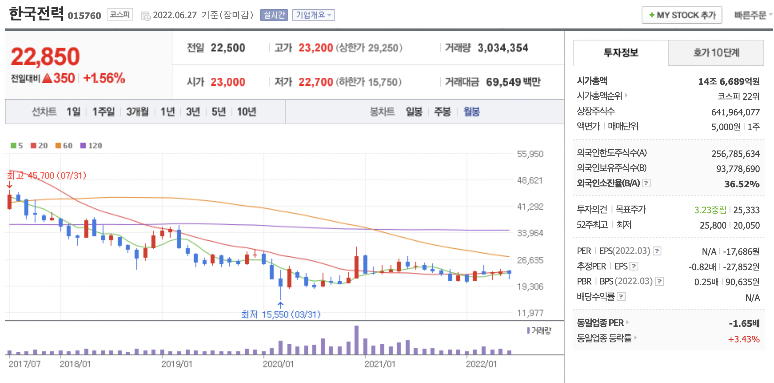Click the 52주최고 value 25,800
Viewport: 774px width, 383px height.
(x=713, y=225)
